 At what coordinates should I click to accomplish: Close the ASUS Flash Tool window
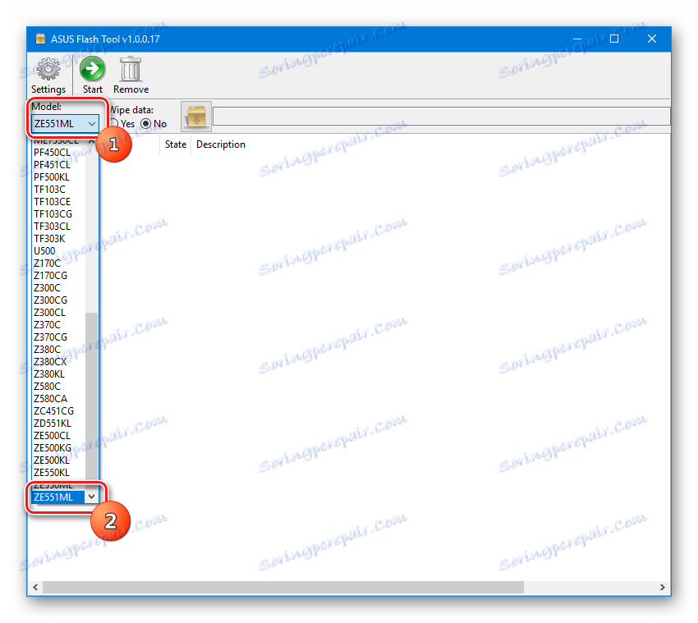[x=652, y=39]
